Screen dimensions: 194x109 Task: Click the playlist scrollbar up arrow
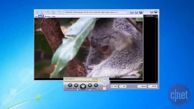point(157,16)
